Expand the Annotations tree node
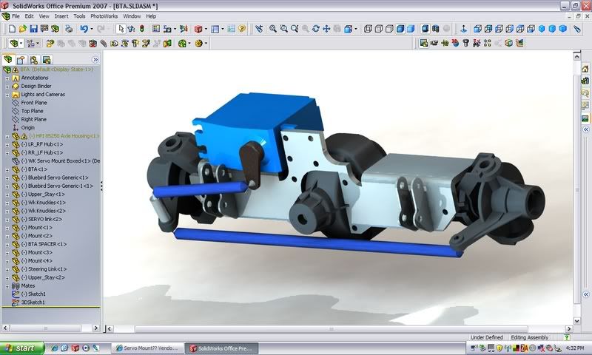The image size is (592, 355). click(x=7, y=78)
